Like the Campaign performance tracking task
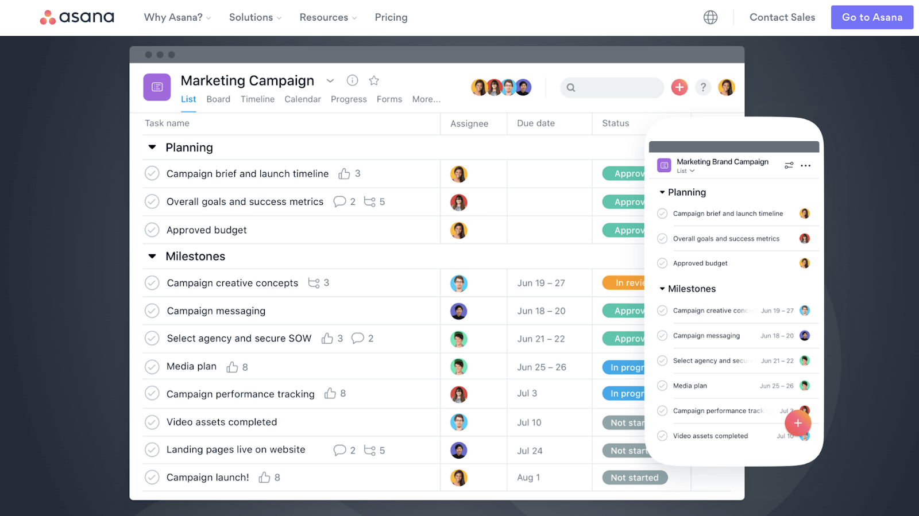The height and width of the screenshot is (516, 919). [x=330, y=393]
